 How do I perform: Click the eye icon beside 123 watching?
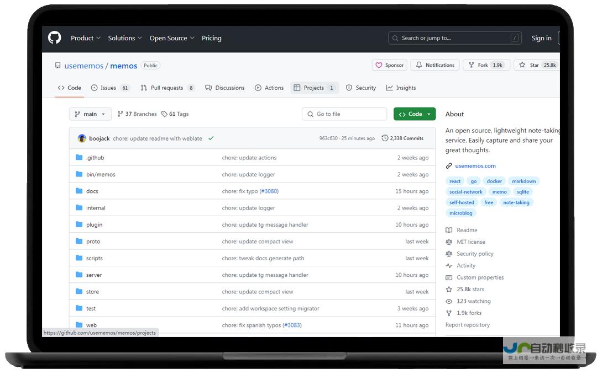click(x=449, y=301)
